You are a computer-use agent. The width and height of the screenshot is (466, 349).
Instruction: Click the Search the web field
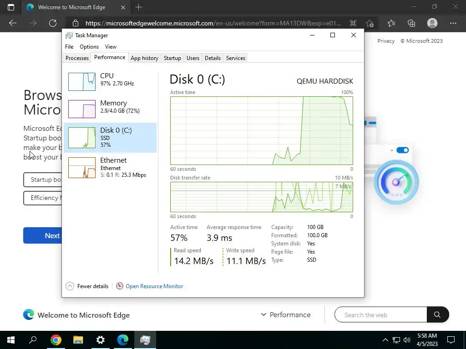point(381,314)
